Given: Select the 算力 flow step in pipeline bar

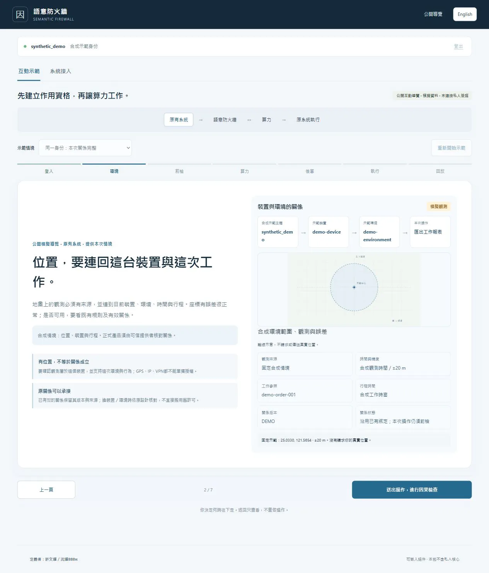Looking at the screenshot, I should point(266,120).
